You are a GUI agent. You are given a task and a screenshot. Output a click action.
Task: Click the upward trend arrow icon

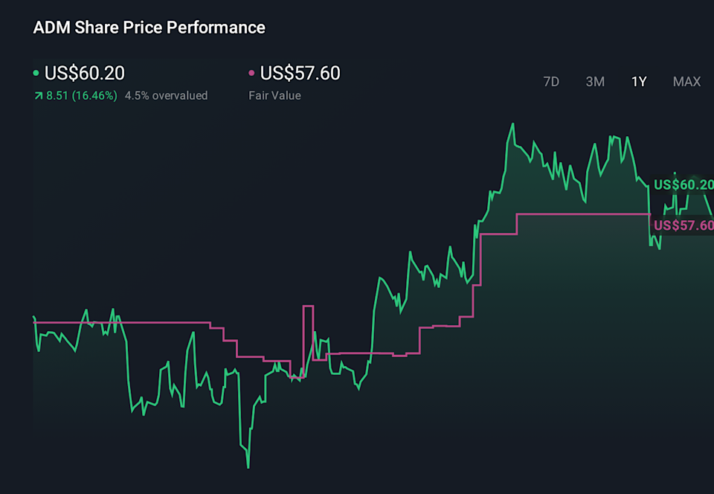pos(38,95)
